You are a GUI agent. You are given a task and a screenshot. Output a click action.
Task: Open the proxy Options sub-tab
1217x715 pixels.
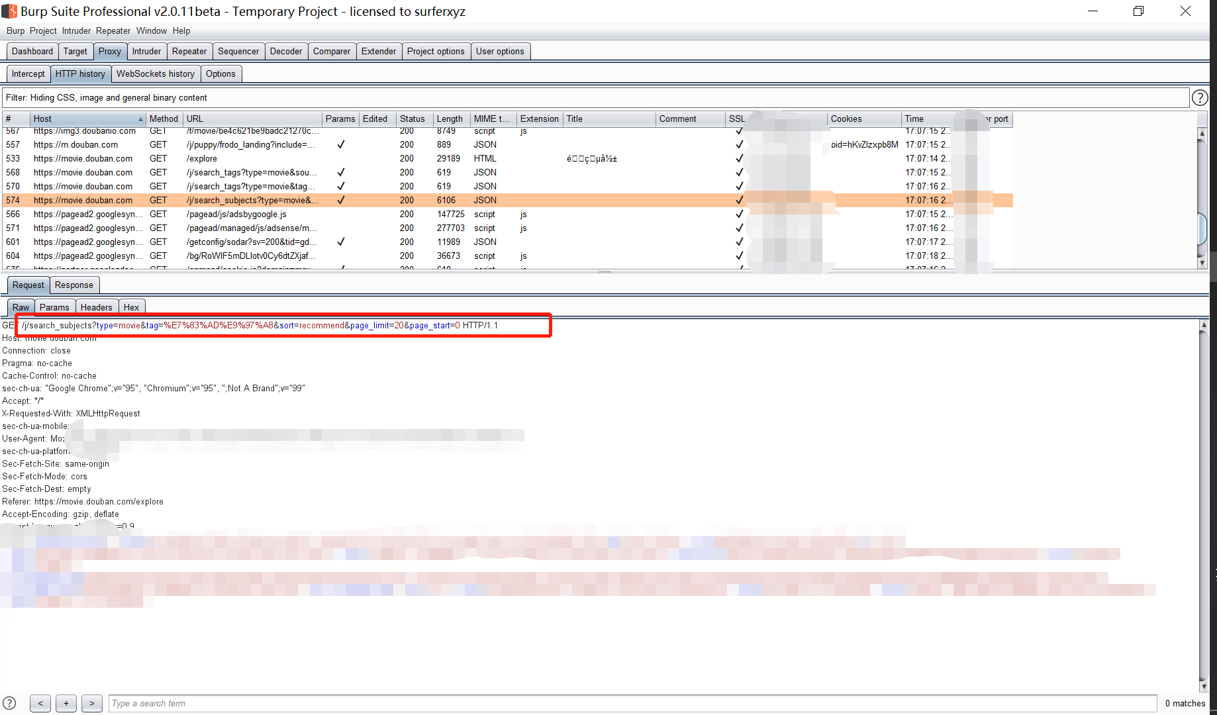click(x=220, y=74)
